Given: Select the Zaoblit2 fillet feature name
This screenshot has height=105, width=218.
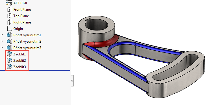Looking at the screenshot, I should pyautogui.click(x=19, y=61).
